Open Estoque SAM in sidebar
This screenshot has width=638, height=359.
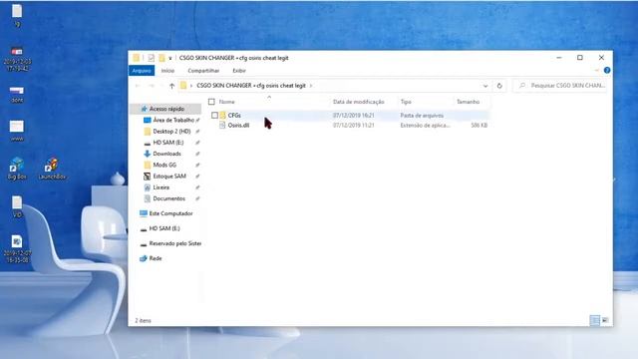tap(170, 177)
